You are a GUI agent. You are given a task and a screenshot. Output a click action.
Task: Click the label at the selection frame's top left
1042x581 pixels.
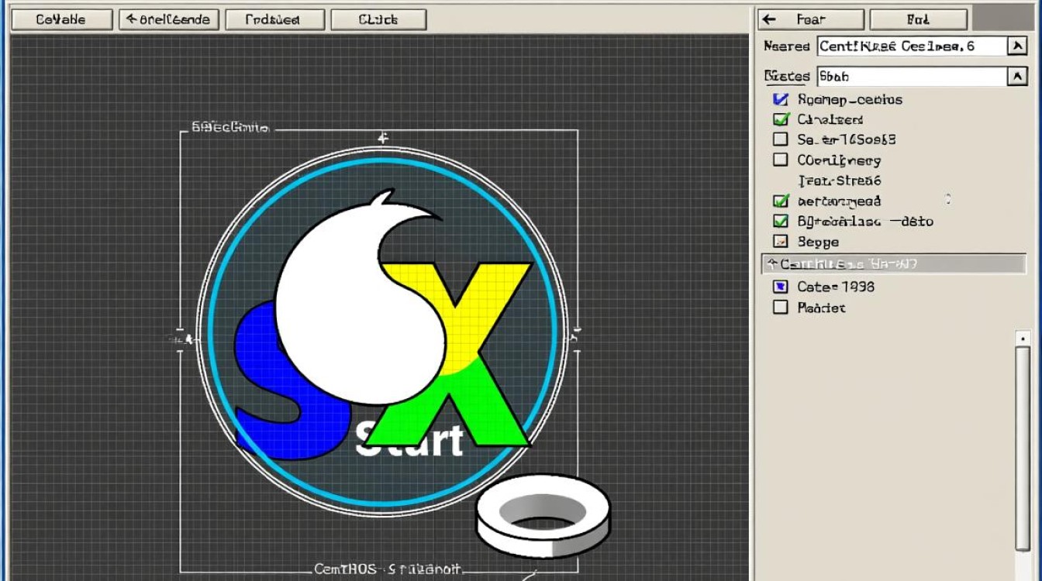click(x=230, y=128)
